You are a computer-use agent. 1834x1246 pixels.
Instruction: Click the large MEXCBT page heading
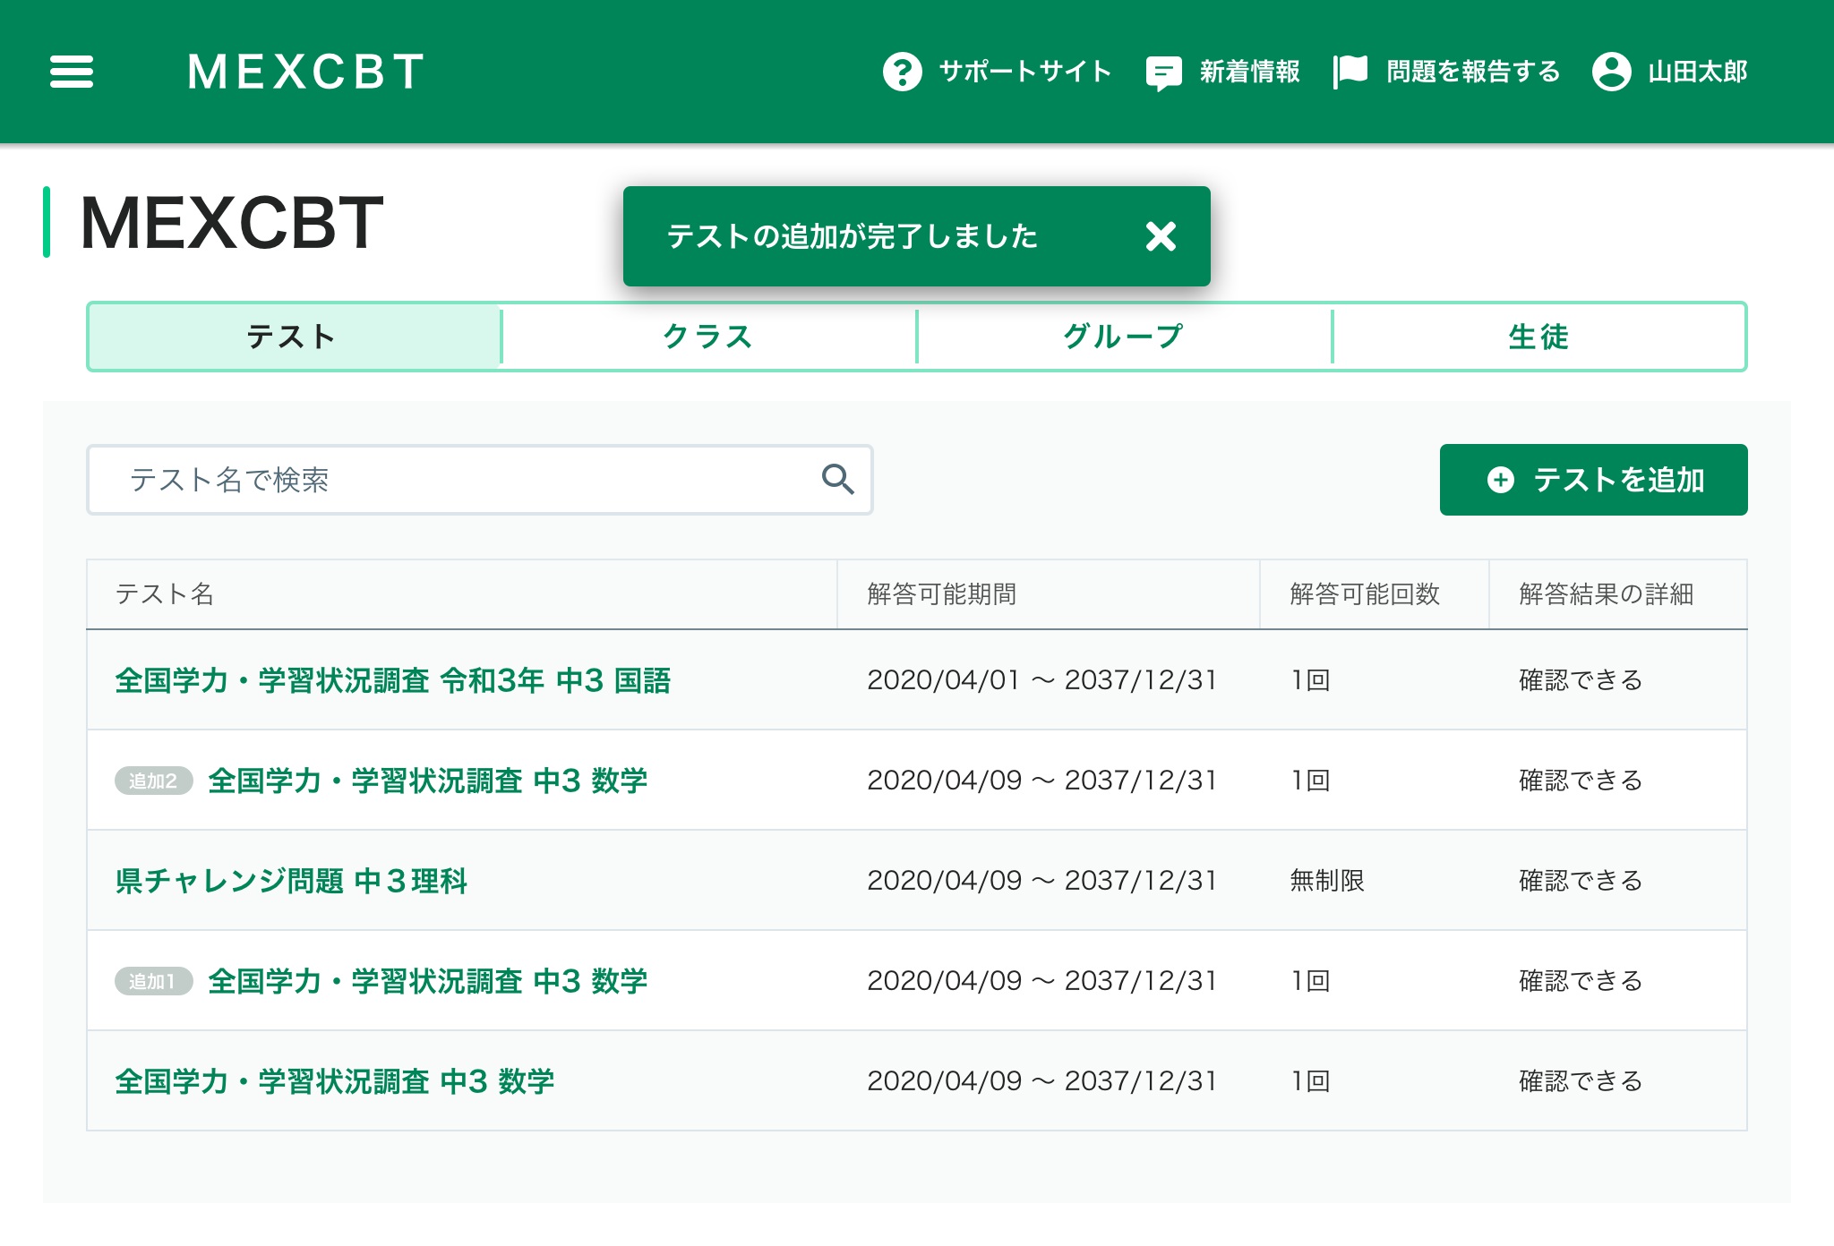pos(232,223)
